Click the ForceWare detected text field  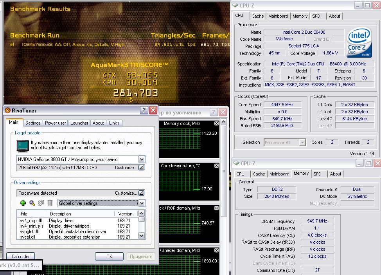[x=81, y=193]
